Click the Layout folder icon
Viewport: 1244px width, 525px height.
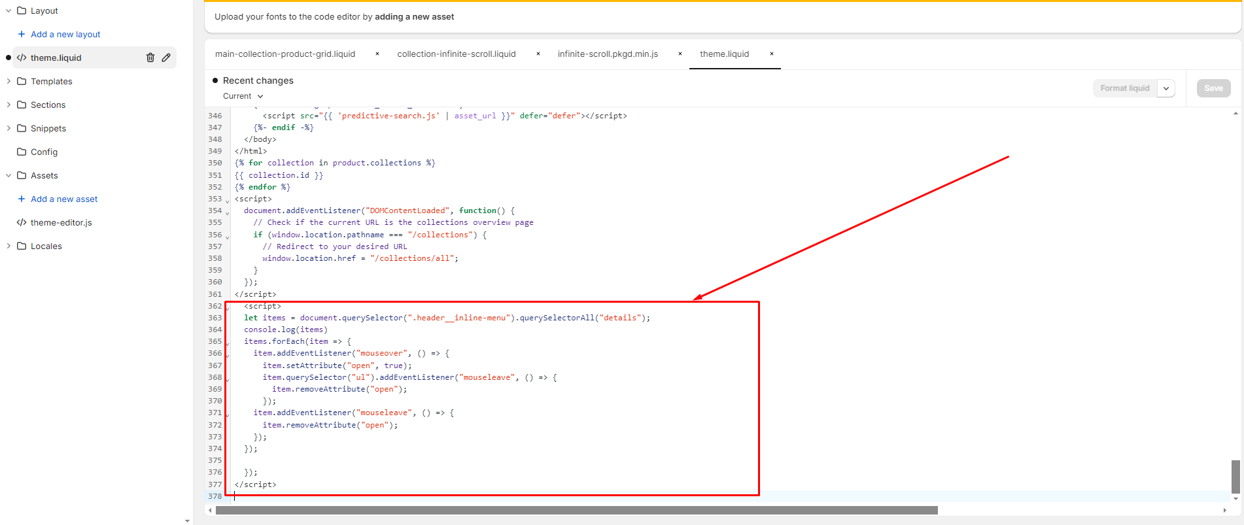[x=22, y=10]
